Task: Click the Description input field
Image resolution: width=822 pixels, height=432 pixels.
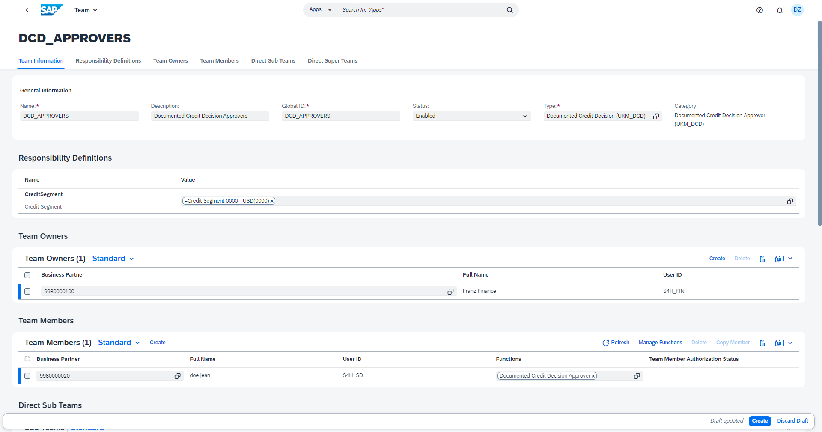Action: tap(210, 116)
